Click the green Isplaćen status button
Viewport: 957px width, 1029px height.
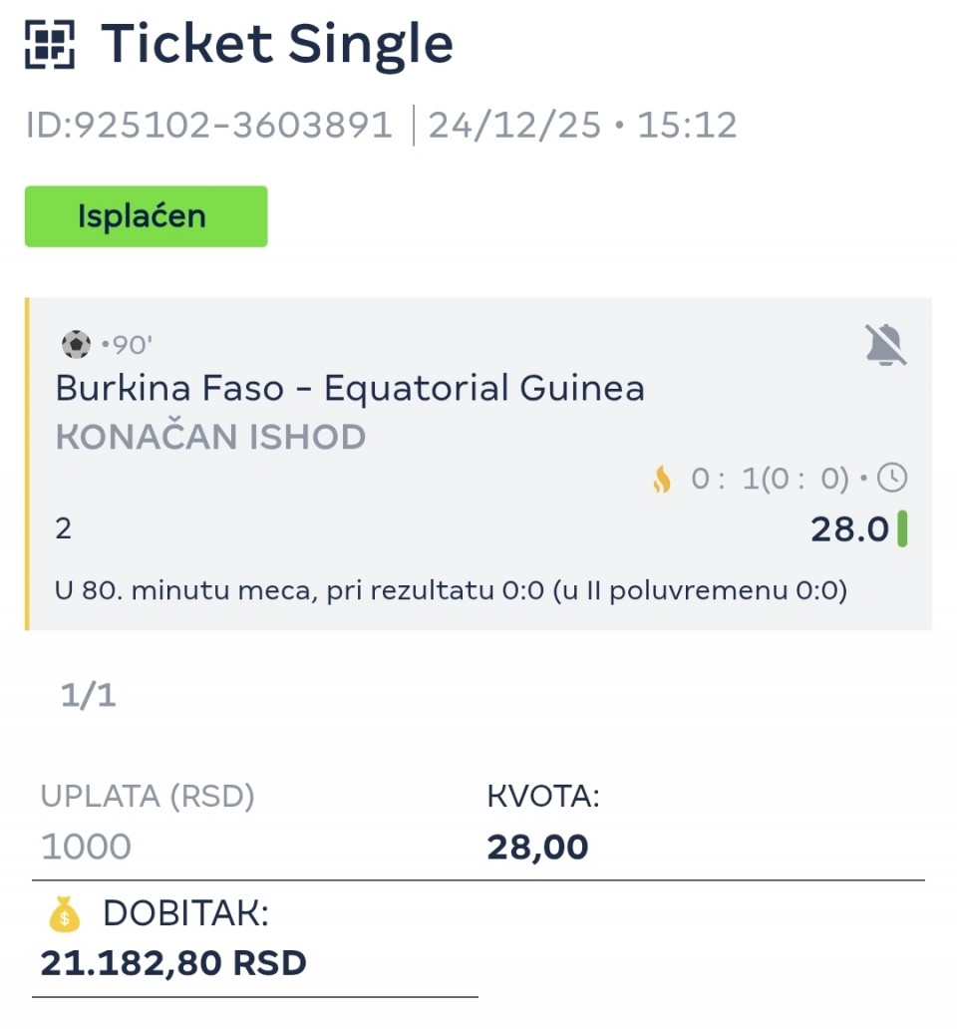click(x=146, y=216)
